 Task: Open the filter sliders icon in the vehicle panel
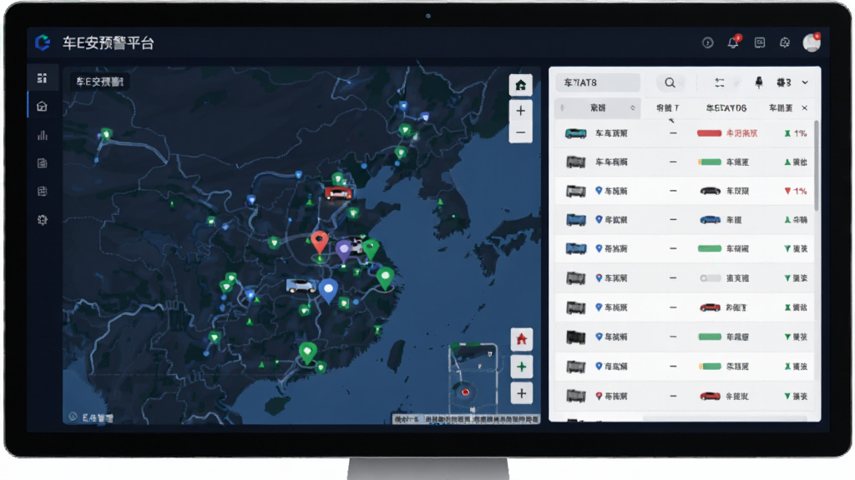tap(720, 82)
